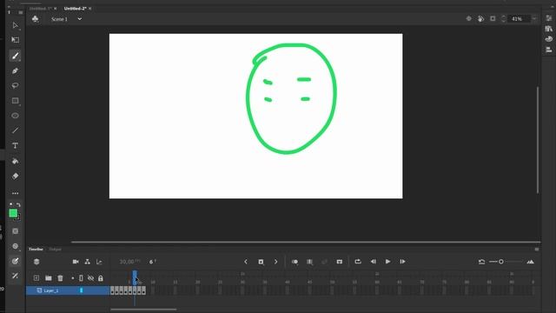Open the Properties panel icon
The height and width of the screenshot is (313, 556).
[x=549, y=18]
